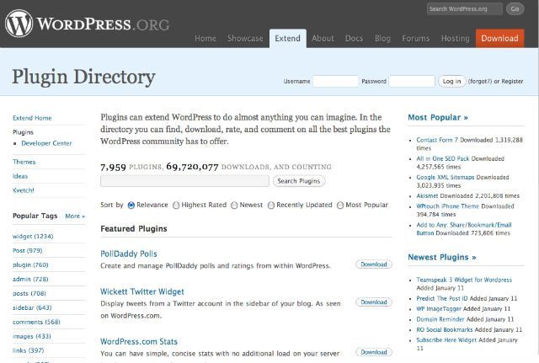Select the Highest Rated radio button
This screenshot has width=539, height=363.
tap(176, 206)
